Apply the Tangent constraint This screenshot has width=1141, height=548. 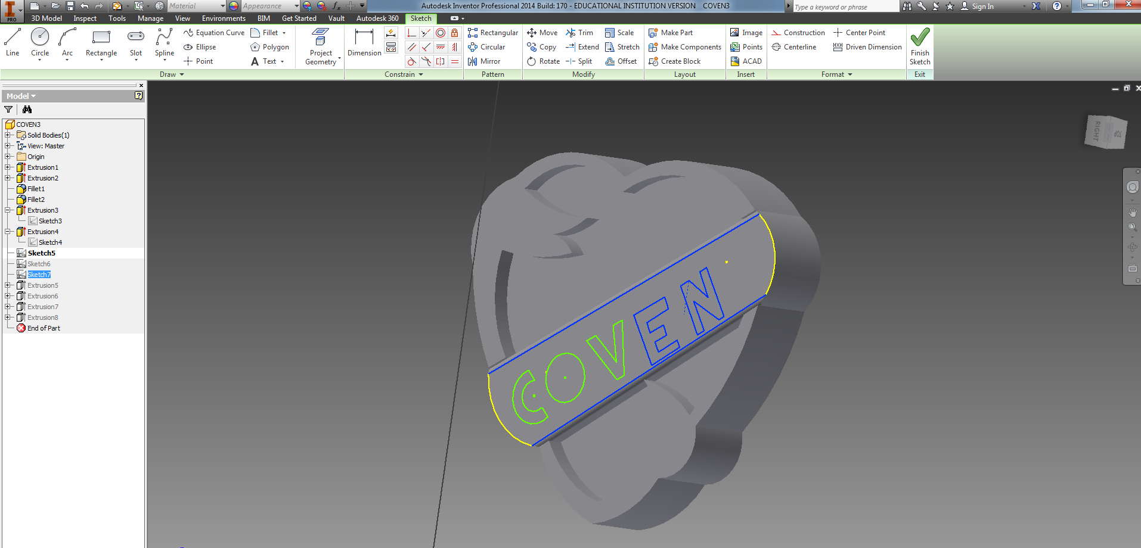412,61
